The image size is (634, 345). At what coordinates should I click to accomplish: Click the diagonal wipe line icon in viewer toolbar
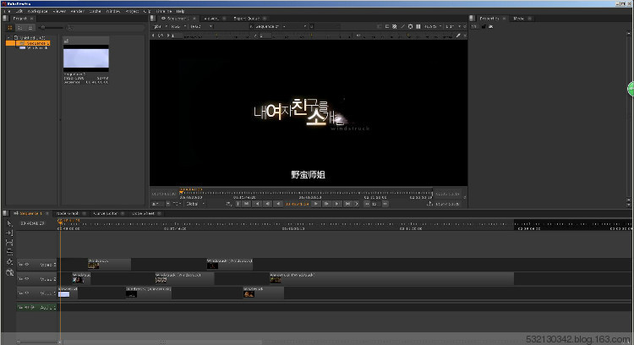coord(402,26)
